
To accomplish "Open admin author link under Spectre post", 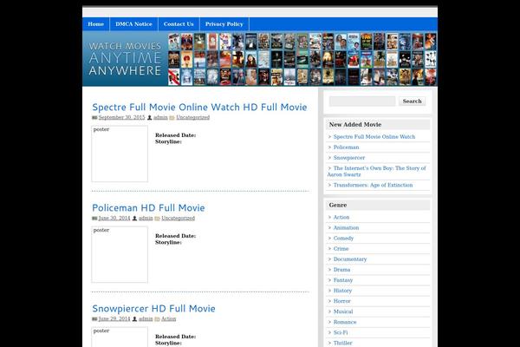I will [160, 117].
